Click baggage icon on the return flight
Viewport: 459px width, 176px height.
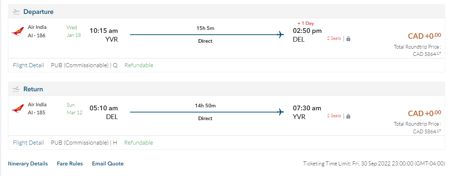click(x=348, y=116)
